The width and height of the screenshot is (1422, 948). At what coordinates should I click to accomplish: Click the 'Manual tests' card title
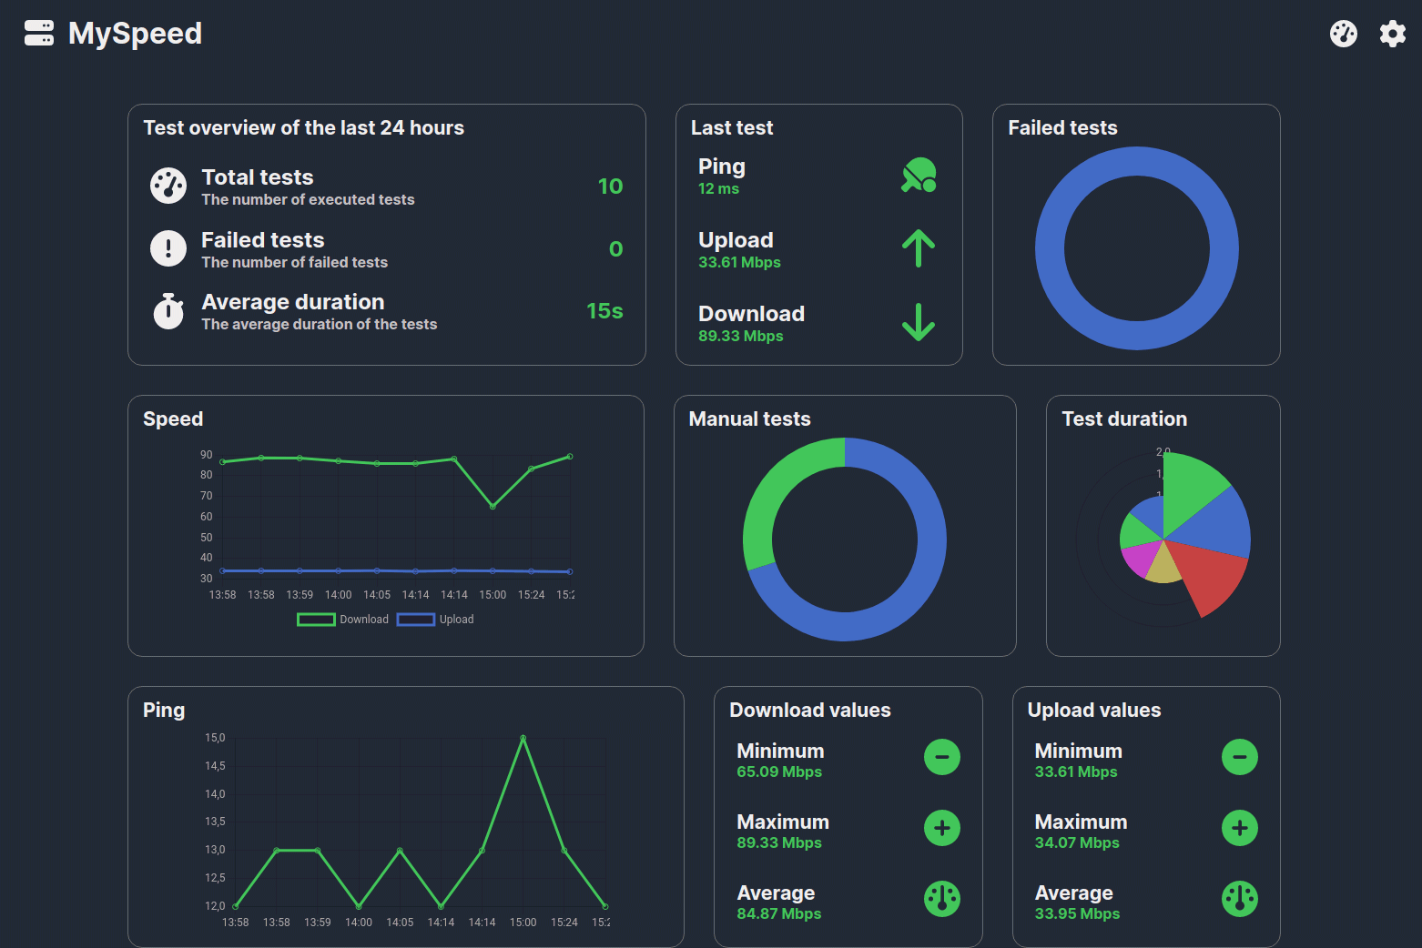coord(749,419)
